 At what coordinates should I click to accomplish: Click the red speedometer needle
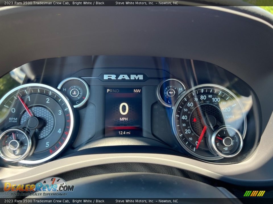pyautogui.click(x=201, y=137)
